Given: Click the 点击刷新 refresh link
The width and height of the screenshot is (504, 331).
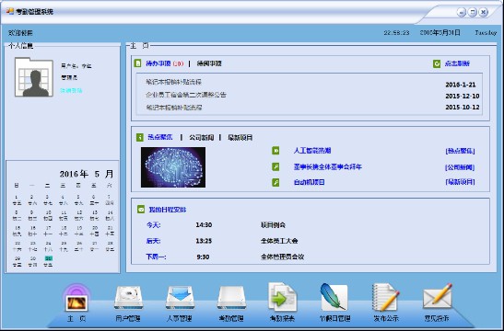Looking at the screenshot, I should point(457,63).
